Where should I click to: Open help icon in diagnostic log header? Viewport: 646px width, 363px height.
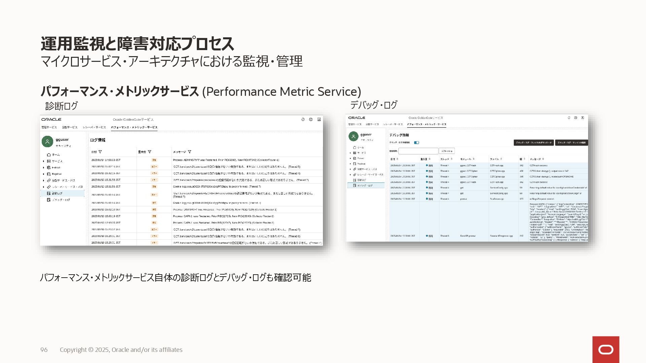click(x=311, y=119)
